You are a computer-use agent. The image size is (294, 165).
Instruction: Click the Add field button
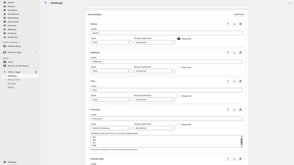tap(239, 14)
